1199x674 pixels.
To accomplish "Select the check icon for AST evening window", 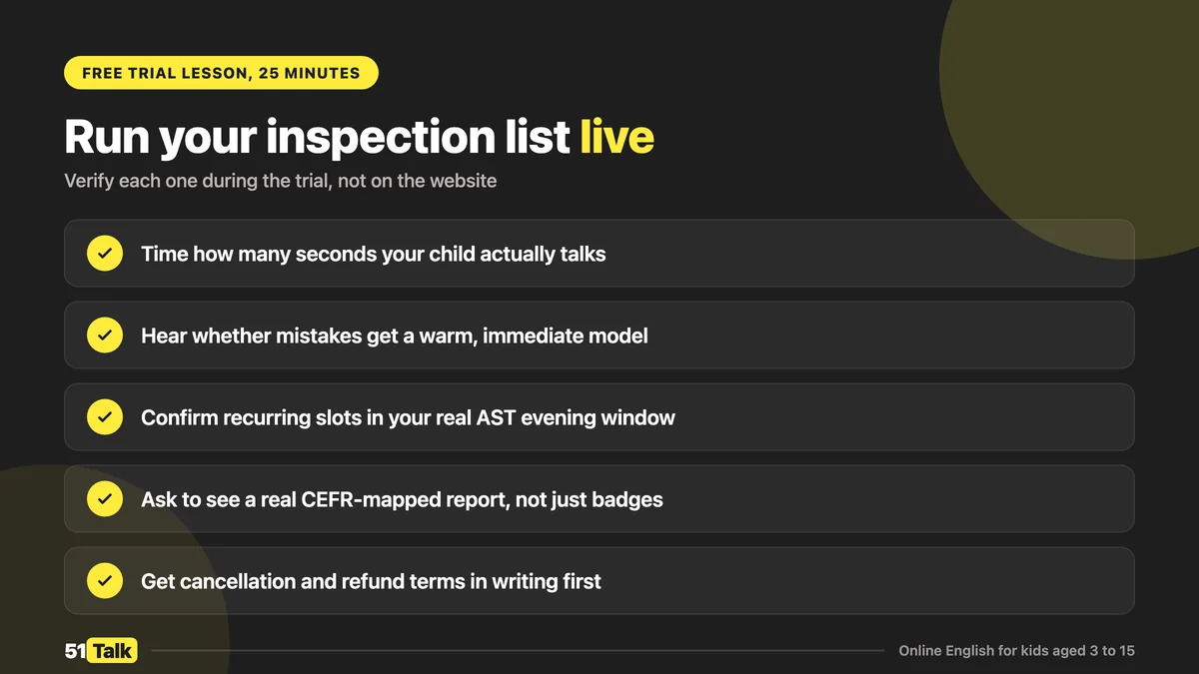I will [x=105, y=417].
